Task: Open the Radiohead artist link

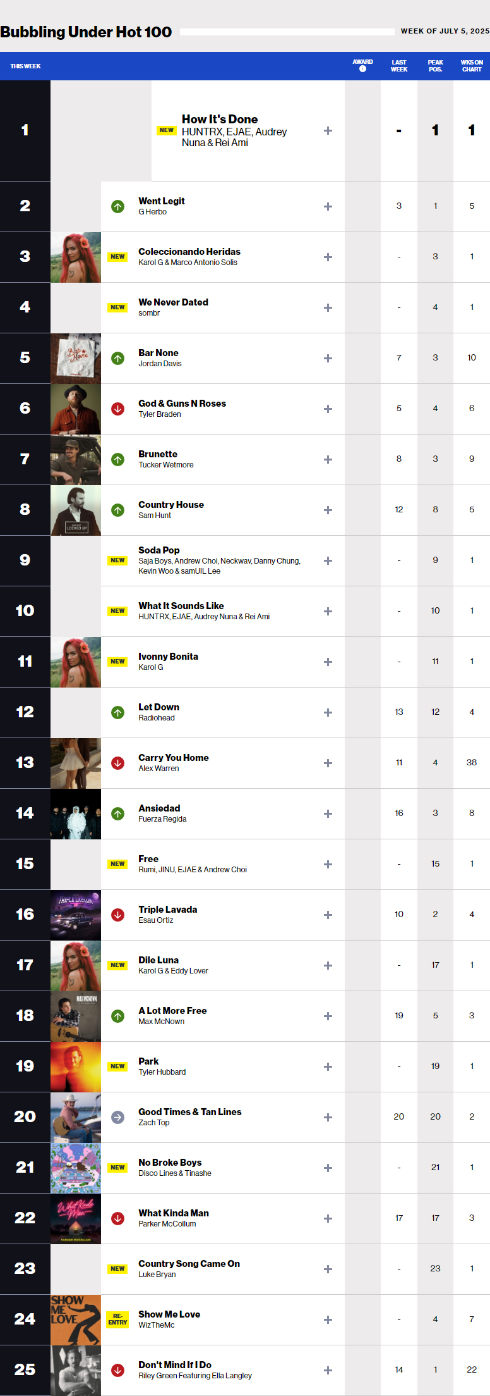Action: [x=157, y=718]
